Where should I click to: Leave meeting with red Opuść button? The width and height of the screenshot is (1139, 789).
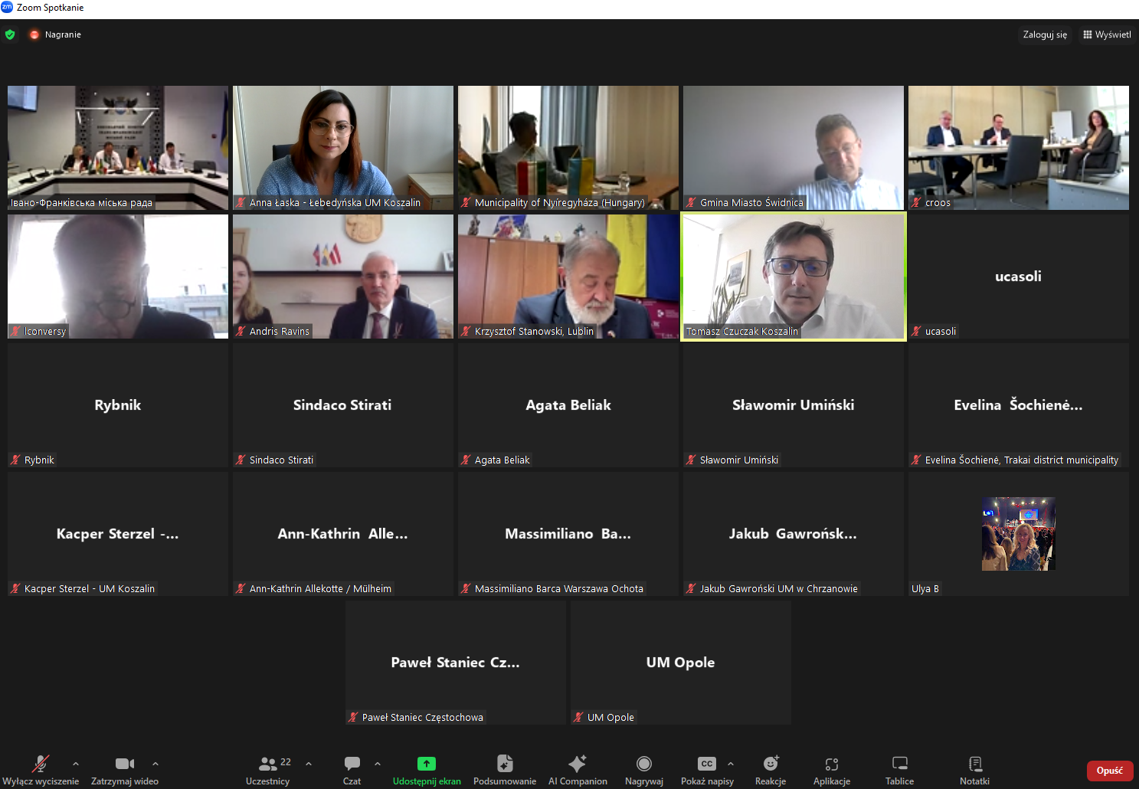pos(1110,771)
